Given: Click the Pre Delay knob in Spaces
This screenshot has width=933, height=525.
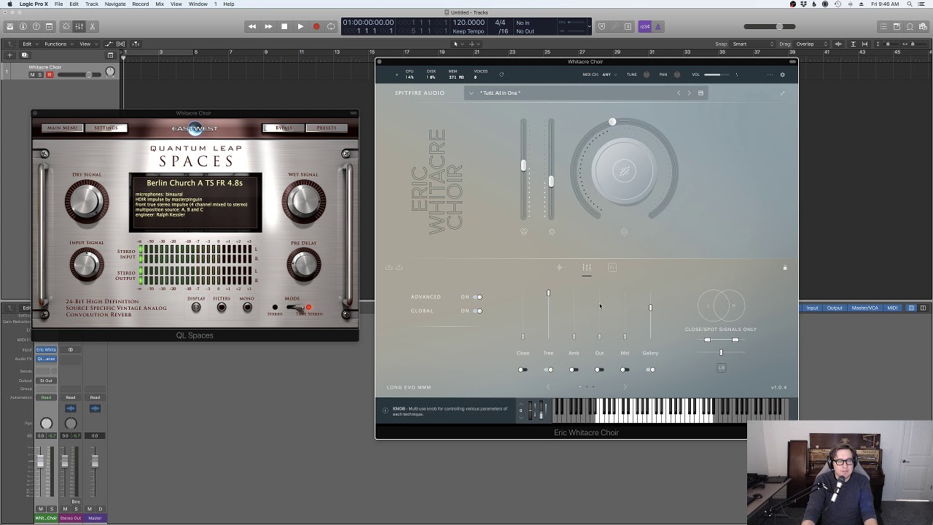Looking at the screenshot, I should pos(303,264).
